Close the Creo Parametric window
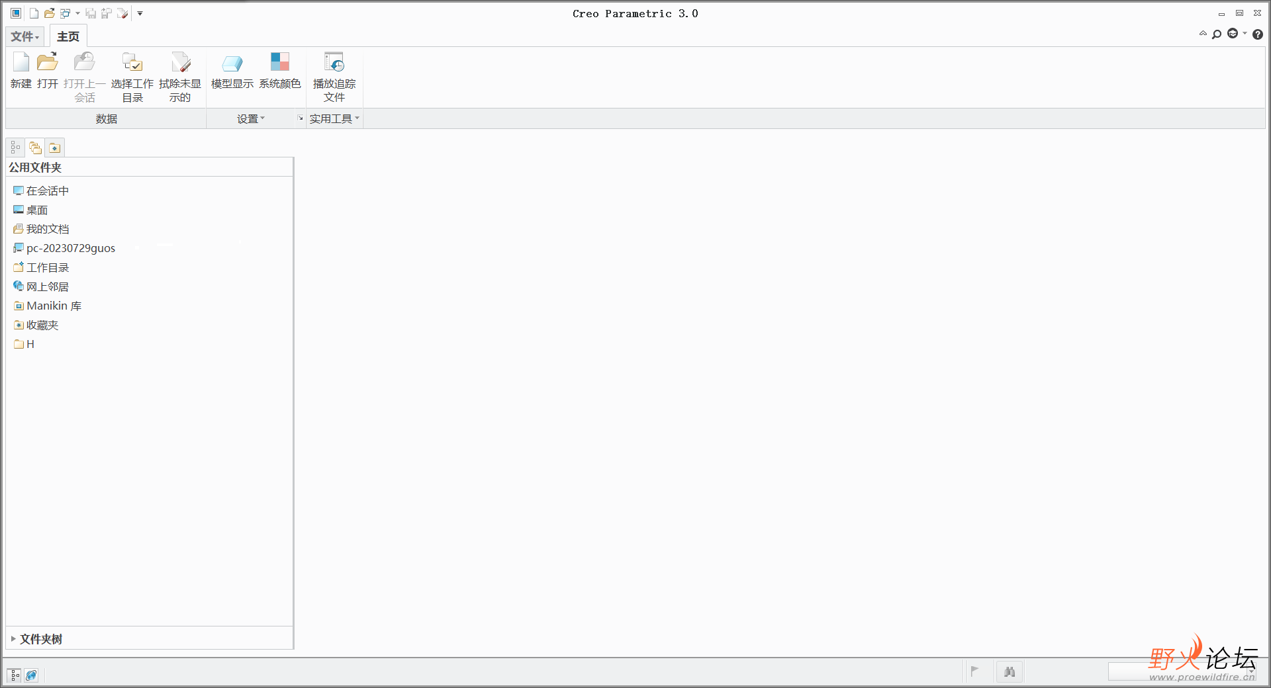Screen dimensions: 1271x688 point(1257,13)
